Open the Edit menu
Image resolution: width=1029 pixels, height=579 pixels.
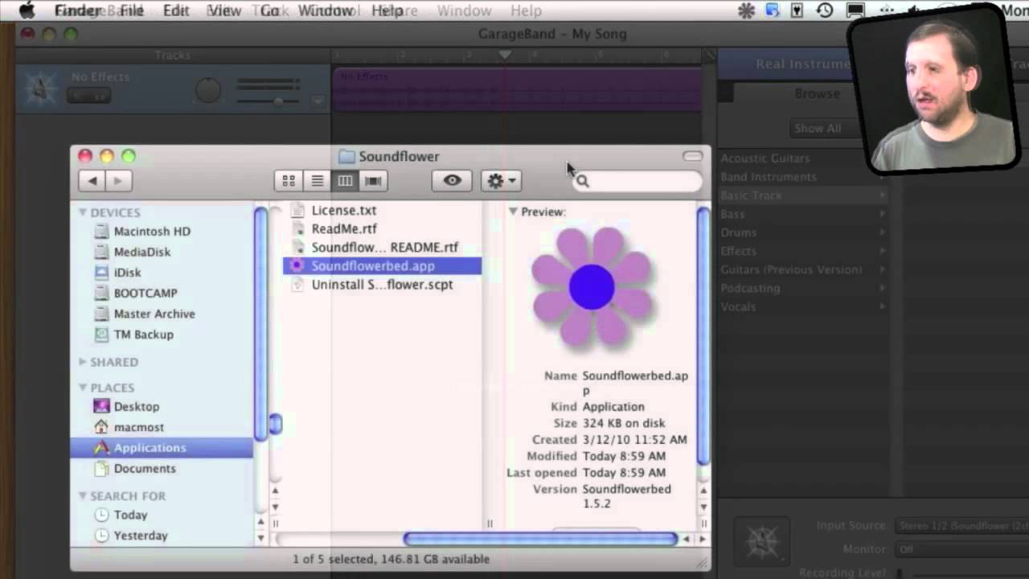point(175,10)
